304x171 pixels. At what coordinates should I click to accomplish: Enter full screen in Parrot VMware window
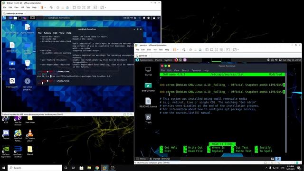[217, 49]
